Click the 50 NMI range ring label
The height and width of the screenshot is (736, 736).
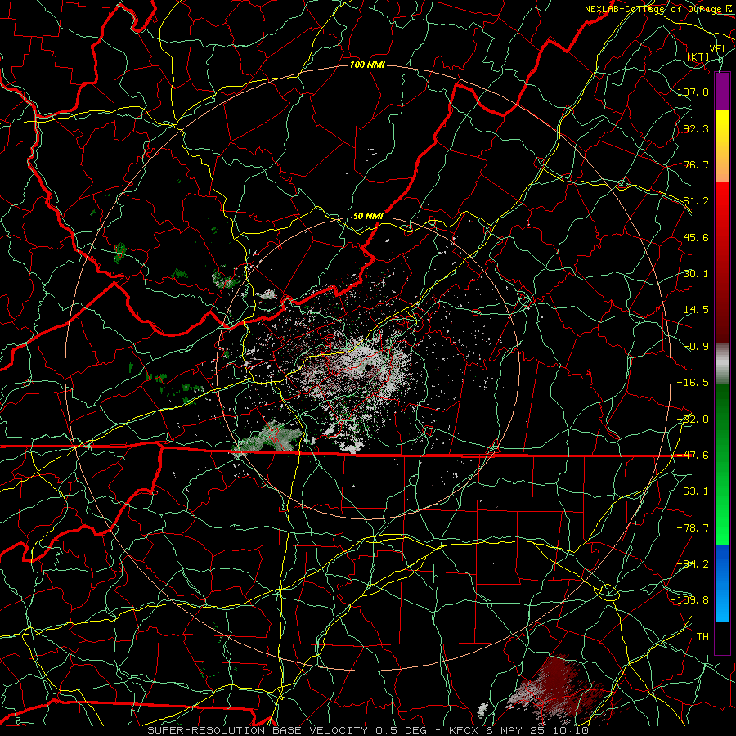click(368, 216)
